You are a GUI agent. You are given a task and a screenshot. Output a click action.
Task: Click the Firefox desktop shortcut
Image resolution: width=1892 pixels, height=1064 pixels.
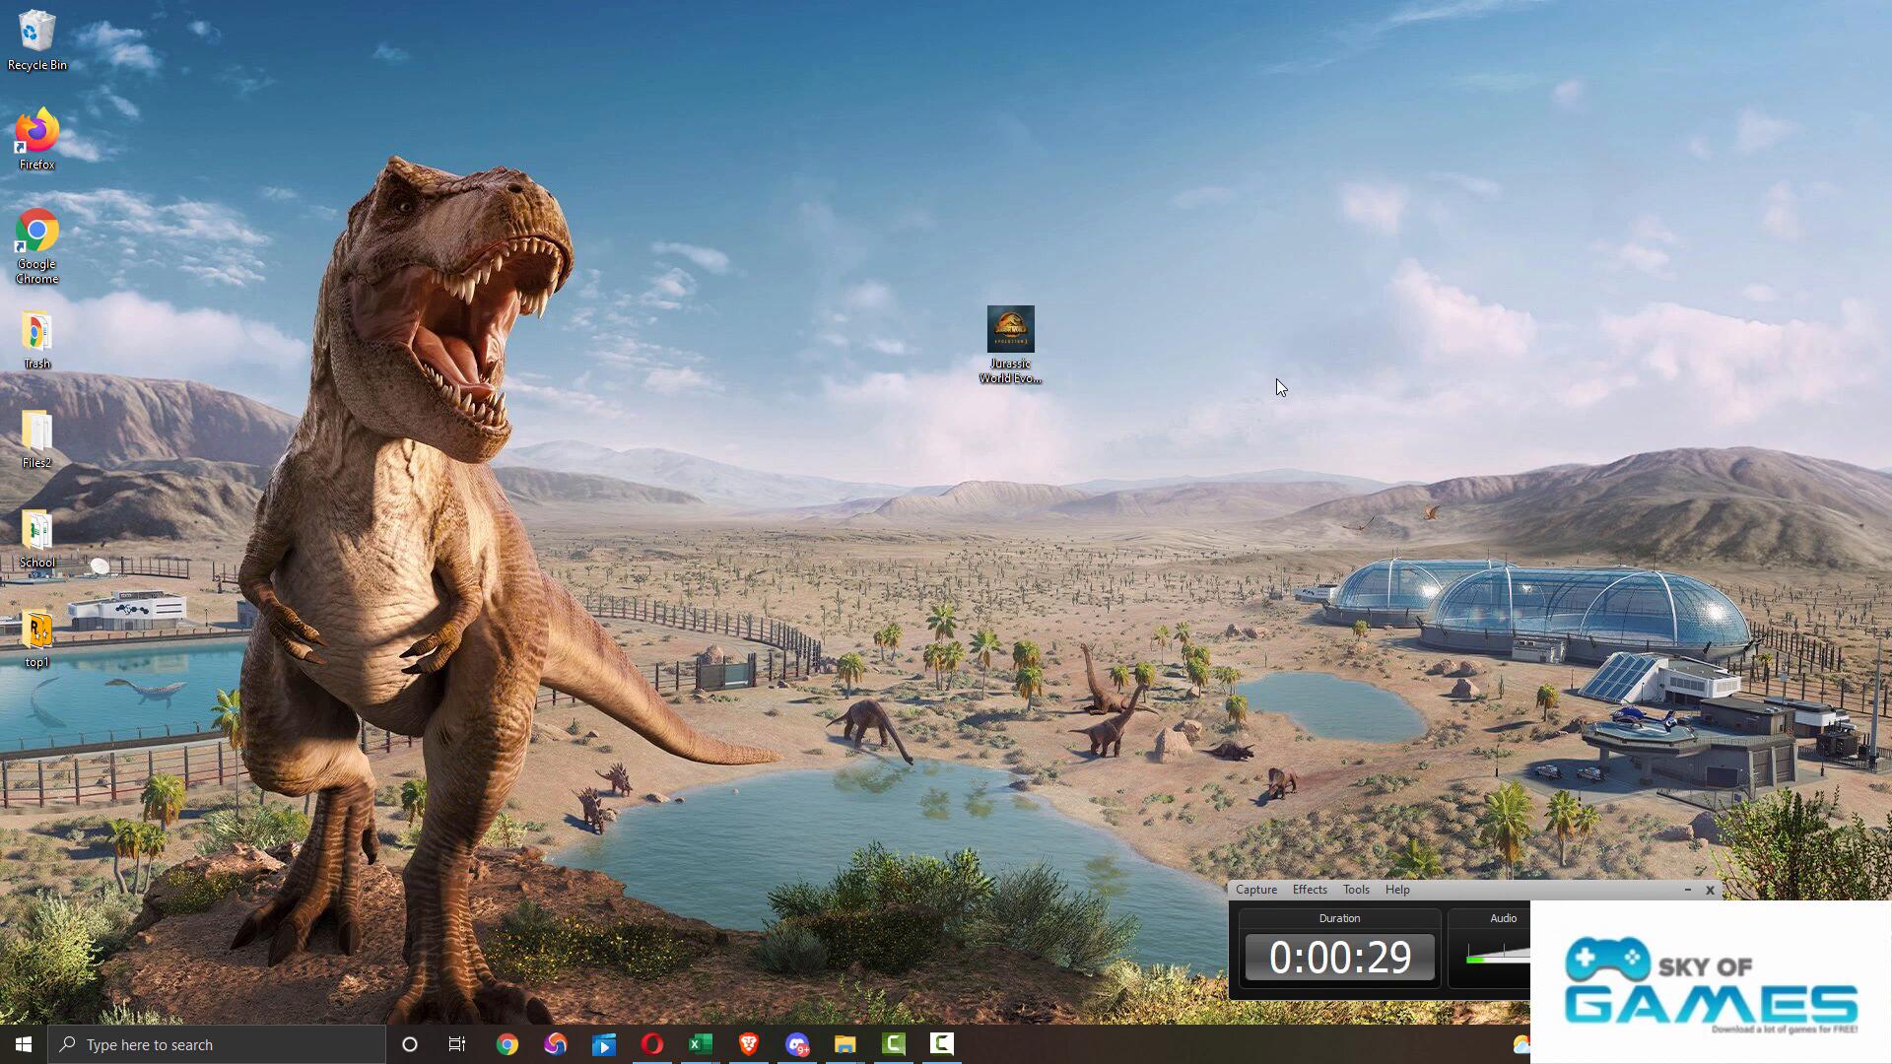pyautogui.click(x=36, y=138)
